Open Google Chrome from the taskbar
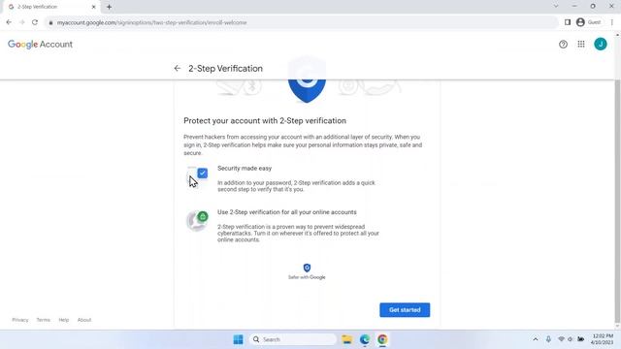The width and height of the screenshot is (621, 349). click(382, 339)
